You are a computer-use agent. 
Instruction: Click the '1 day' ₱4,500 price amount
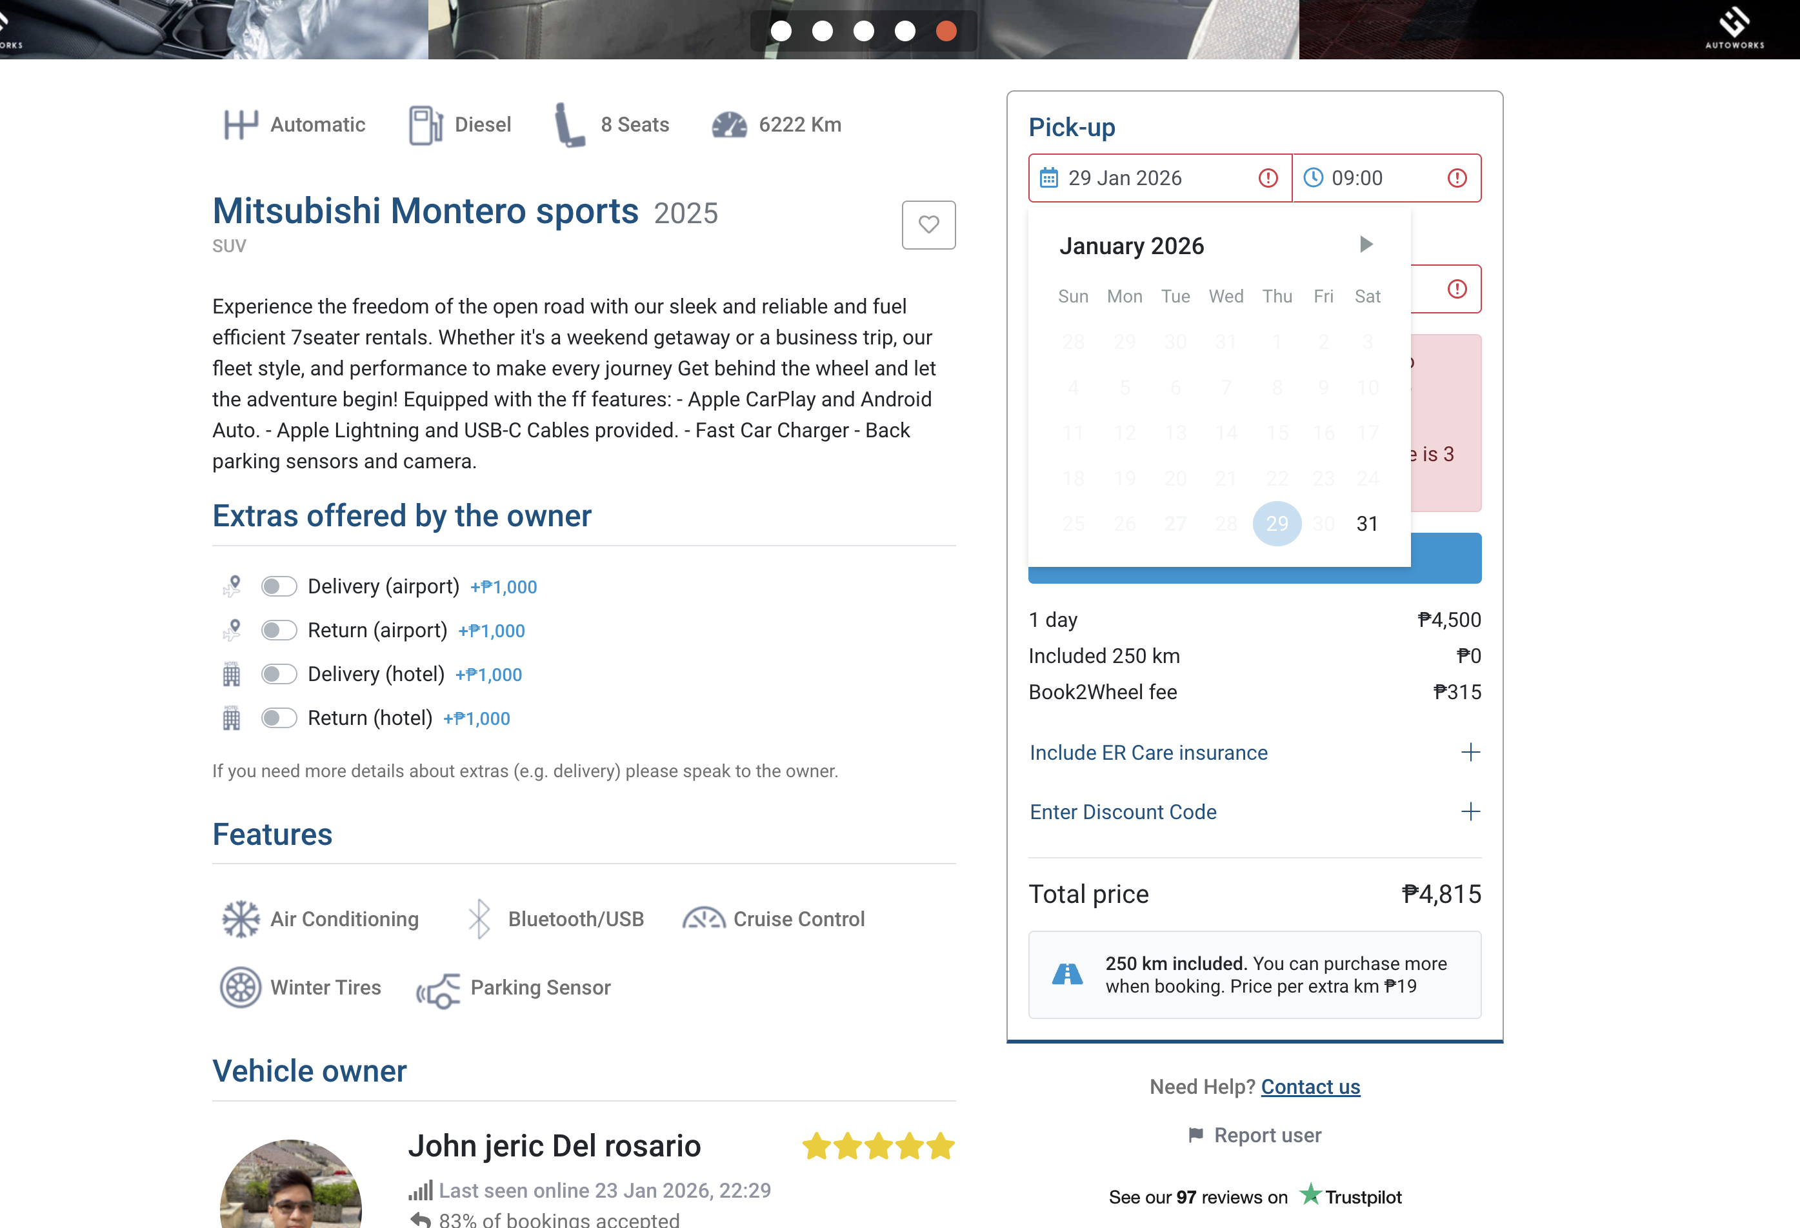(x=1449, y=619)
